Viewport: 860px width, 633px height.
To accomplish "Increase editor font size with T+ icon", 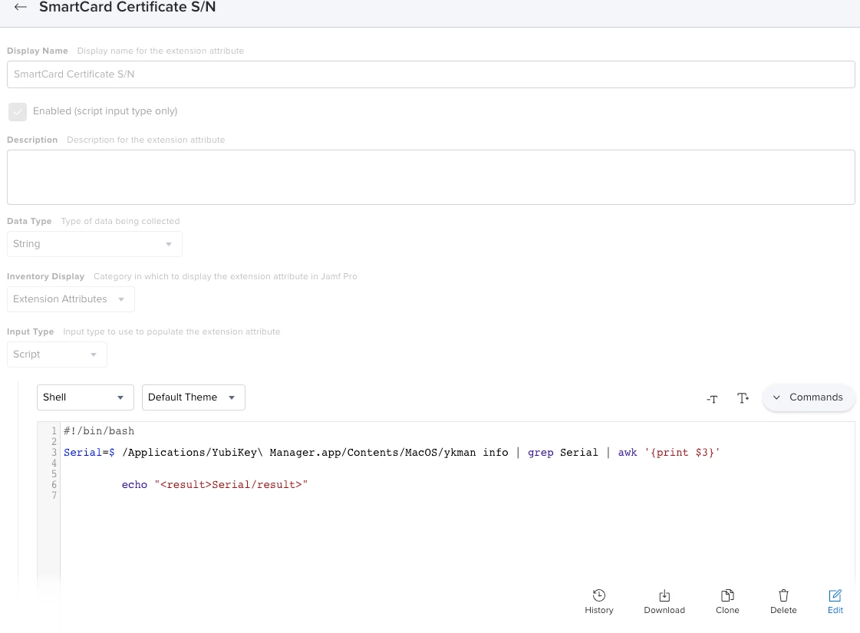I will 743,398.
